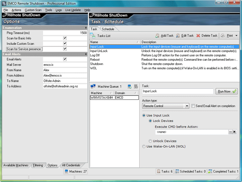The height and width of the screenshot is (182, 242).
Task: Click the Task name input field
Action: 178,91
